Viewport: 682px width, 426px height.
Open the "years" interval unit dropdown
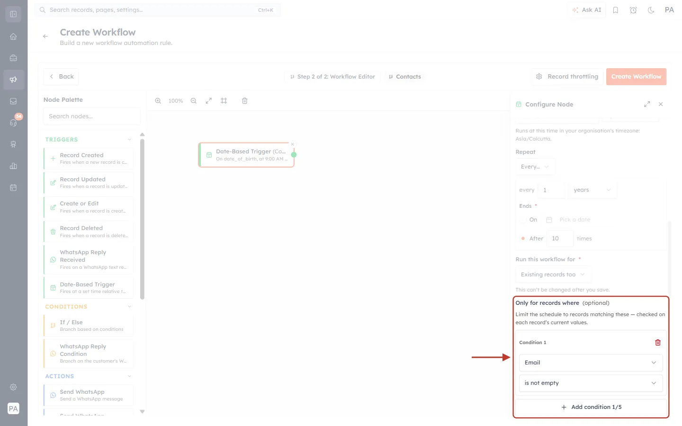click(x=592, y=190)
